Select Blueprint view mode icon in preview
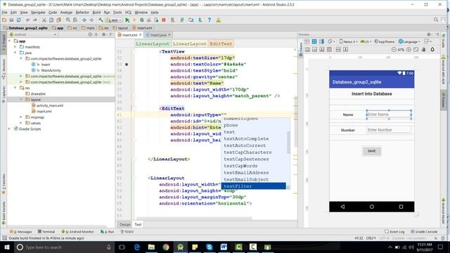The width and height of the screenshot is (450, 253). (x=314, y=41)
